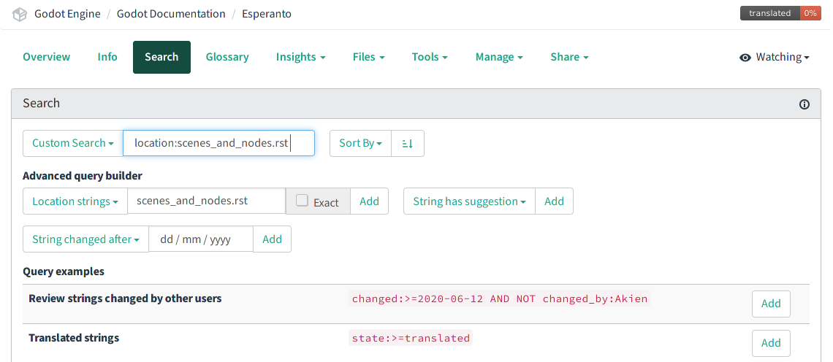Switch to the Overview tab
The height and width of the screenshot is (362, 833).
tap(47, 57)
